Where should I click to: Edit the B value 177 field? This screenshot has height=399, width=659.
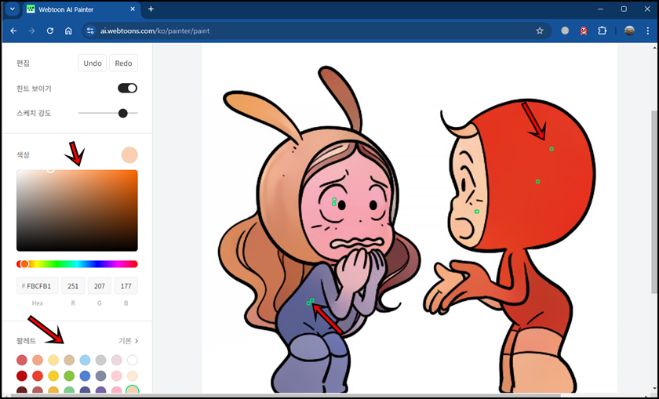pyautogui.click(x=126, y=285)
